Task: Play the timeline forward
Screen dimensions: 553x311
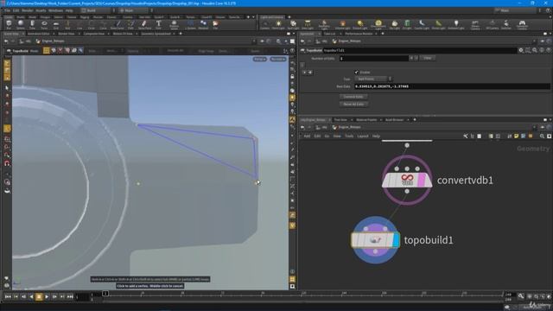Action: click(47, 297)
